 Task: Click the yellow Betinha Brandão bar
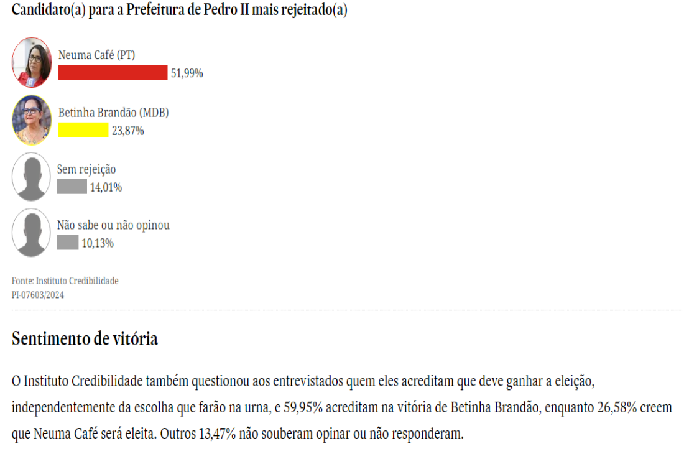(83, 130)
